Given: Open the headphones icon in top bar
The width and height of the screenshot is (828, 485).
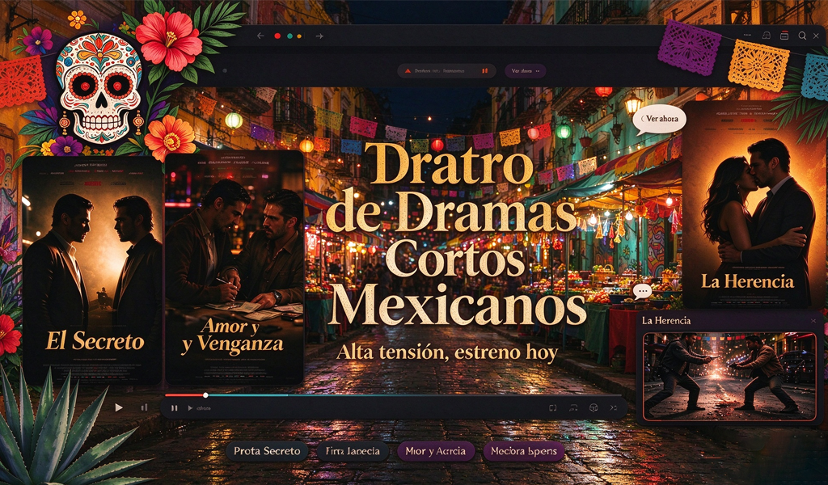Looking at the screenshot, I should (767, 36).
